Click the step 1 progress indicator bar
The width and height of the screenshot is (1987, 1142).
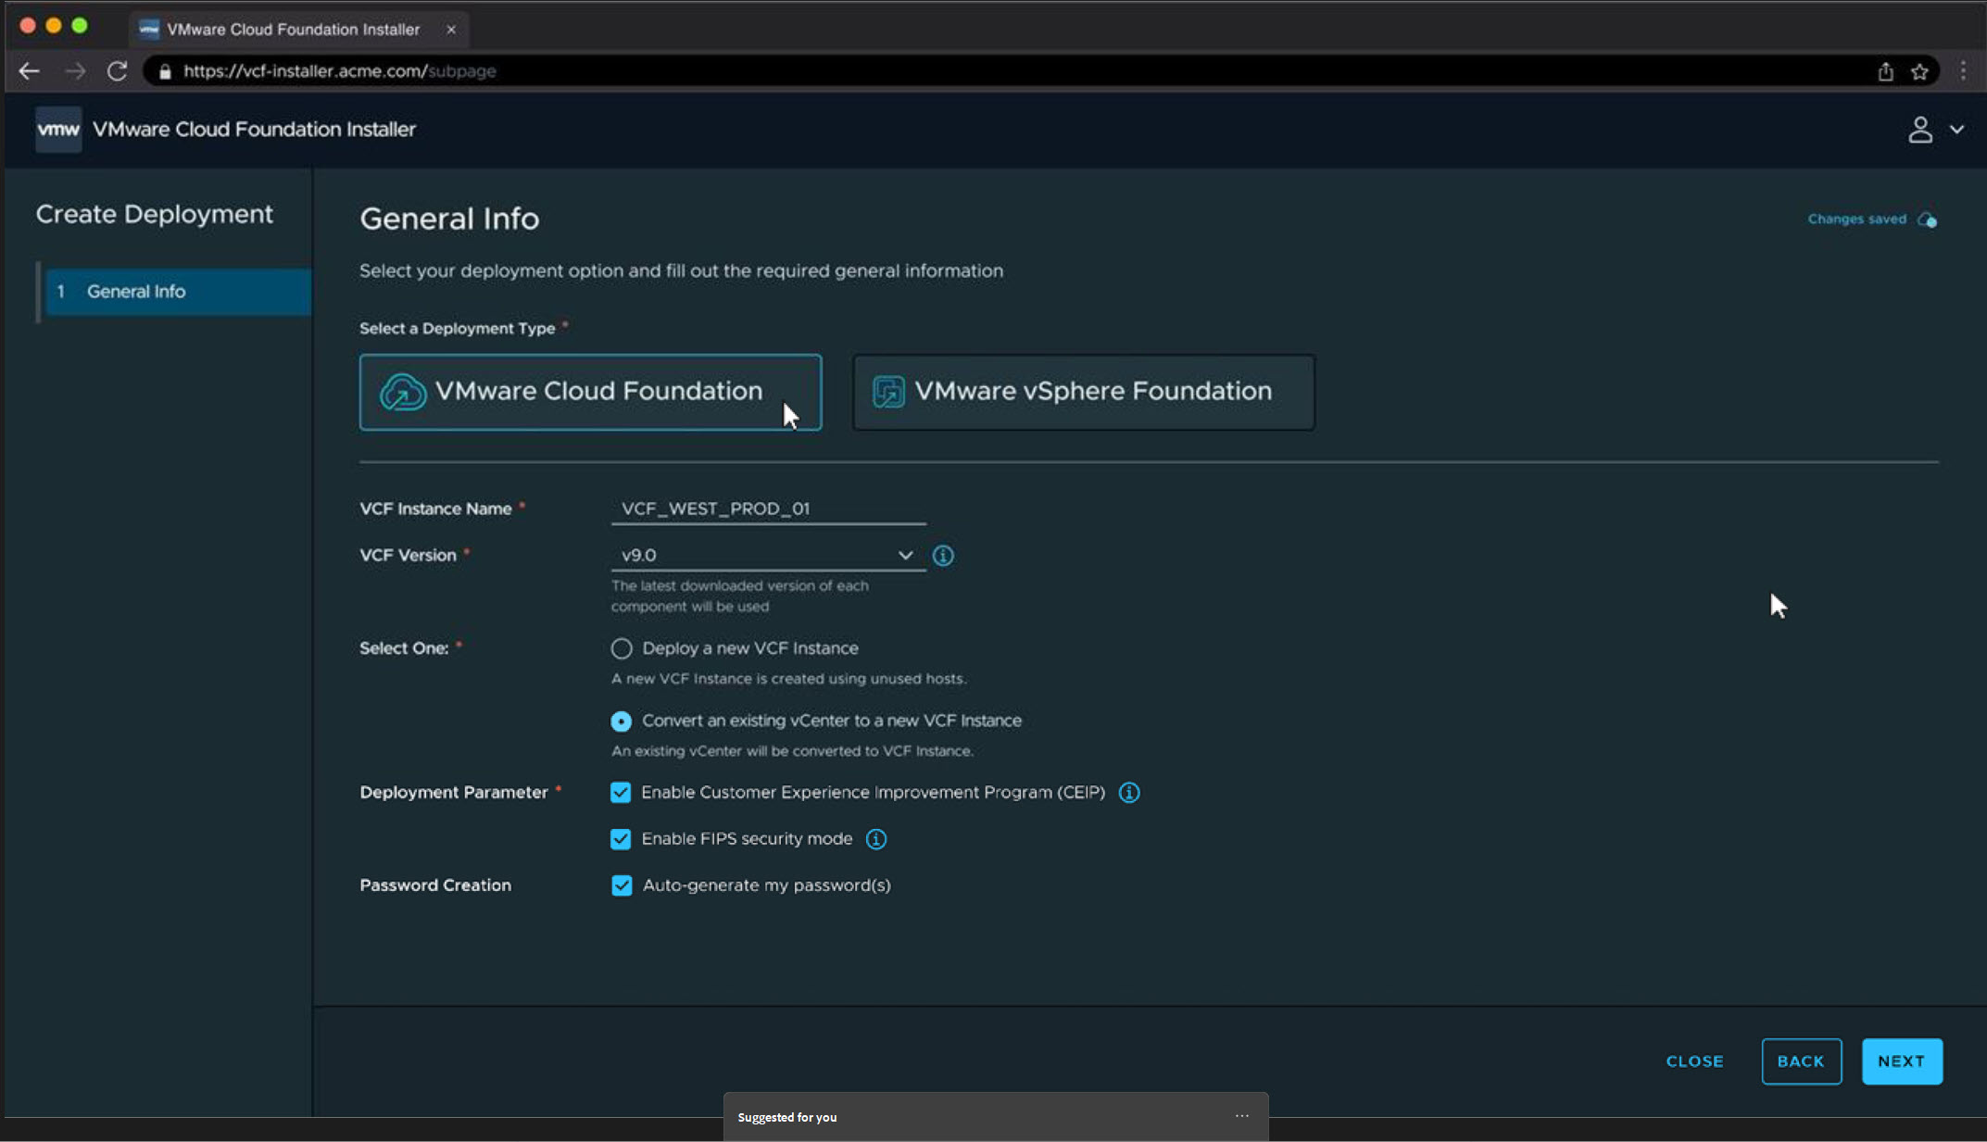click(37, 291)
